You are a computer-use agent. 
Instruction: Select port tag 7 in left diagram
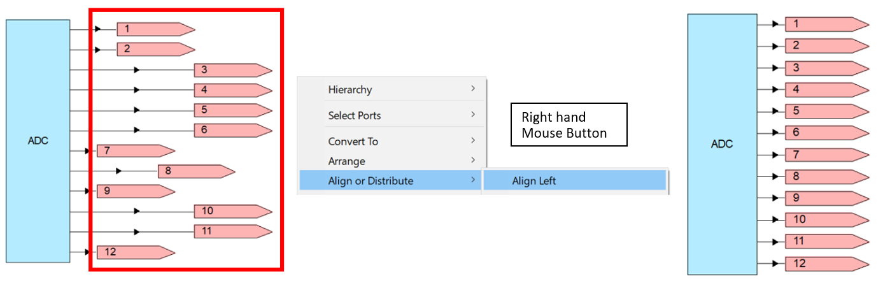(136, 151)
